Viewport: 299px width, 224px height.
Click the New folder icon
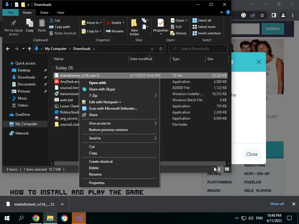[134, 23]
